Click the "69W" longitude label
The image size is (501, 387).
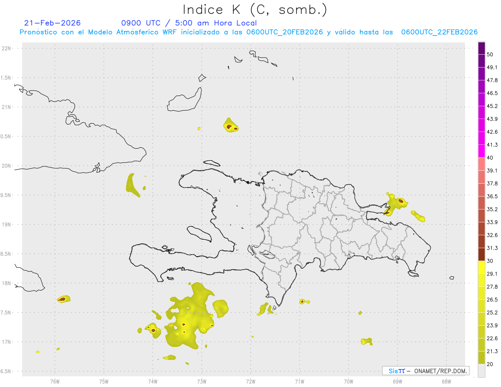pyautogui.click(x=397, y=381)
